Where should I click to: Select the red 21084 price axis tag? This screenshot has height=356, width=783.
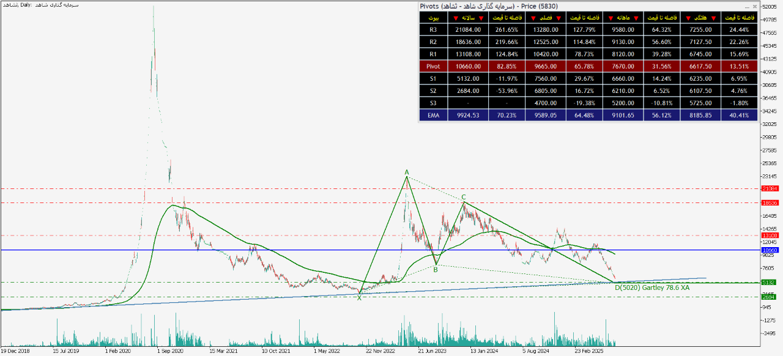769,188
